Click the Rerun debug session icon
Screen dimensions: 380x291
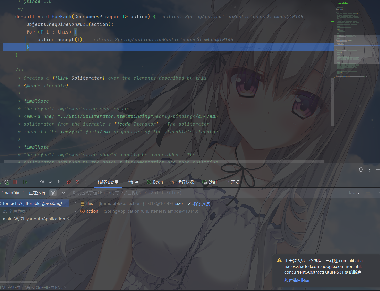(7, 182)
